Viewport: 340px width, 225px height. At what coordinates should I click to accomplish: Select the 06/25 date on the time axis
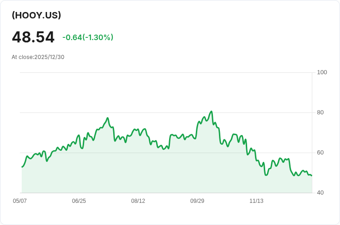79,201
